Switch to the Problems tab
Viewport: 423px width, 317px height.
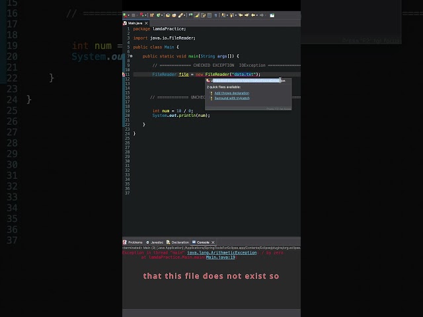coord(132,242)
